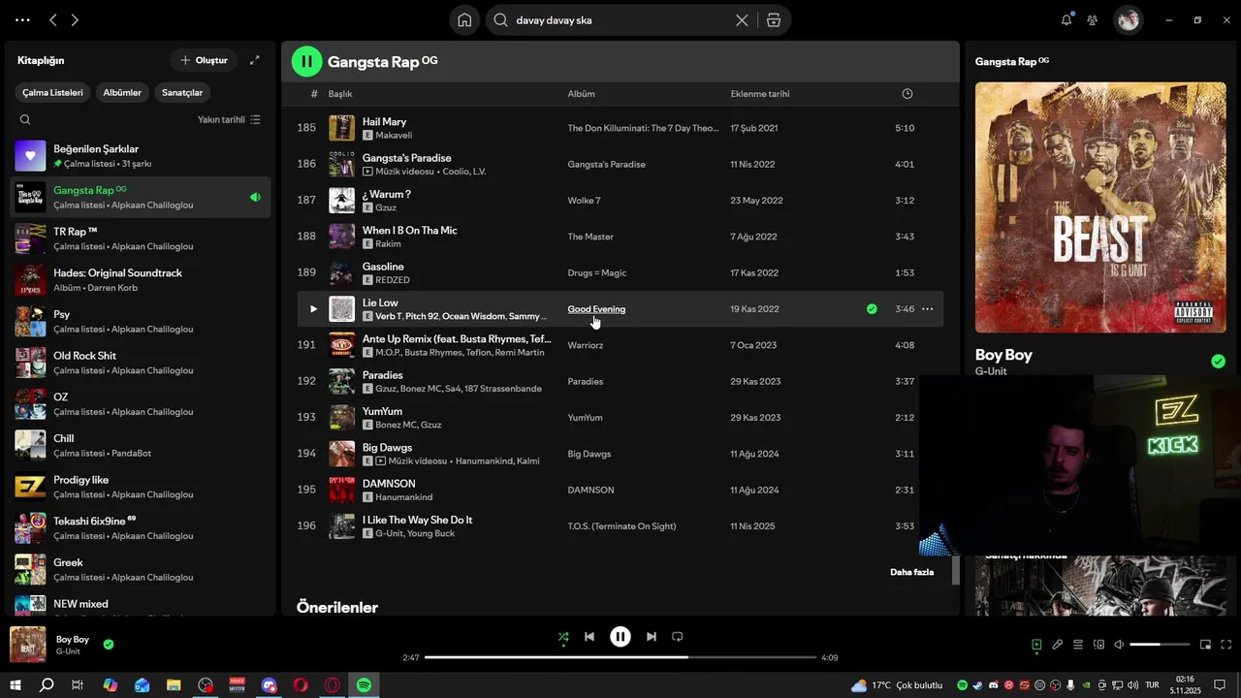Open the Browse icon beside search
This screenshot has width=1241, height=698.
774,19
